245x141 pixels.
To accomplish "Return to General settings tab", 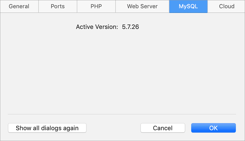I will [x=19, y=6].
